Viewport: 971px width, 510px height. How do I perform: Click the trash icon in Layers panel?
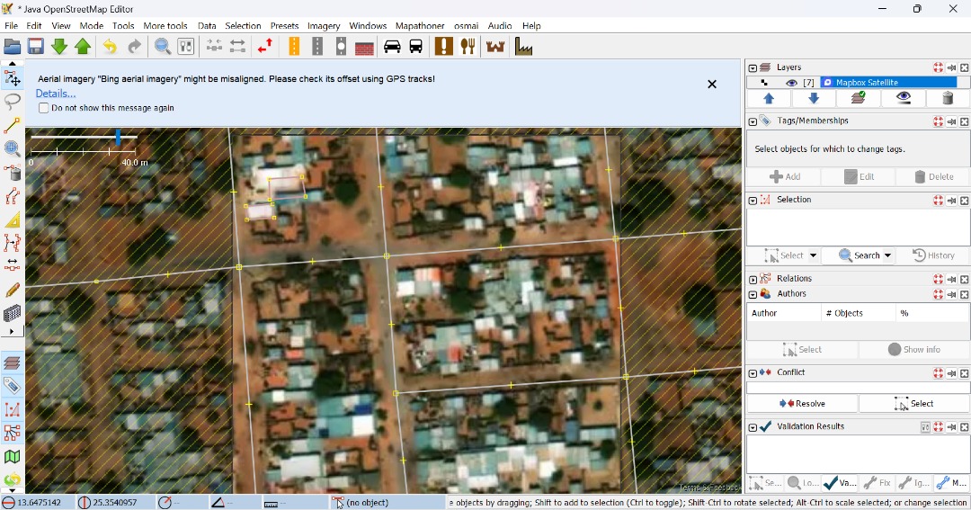948,98
